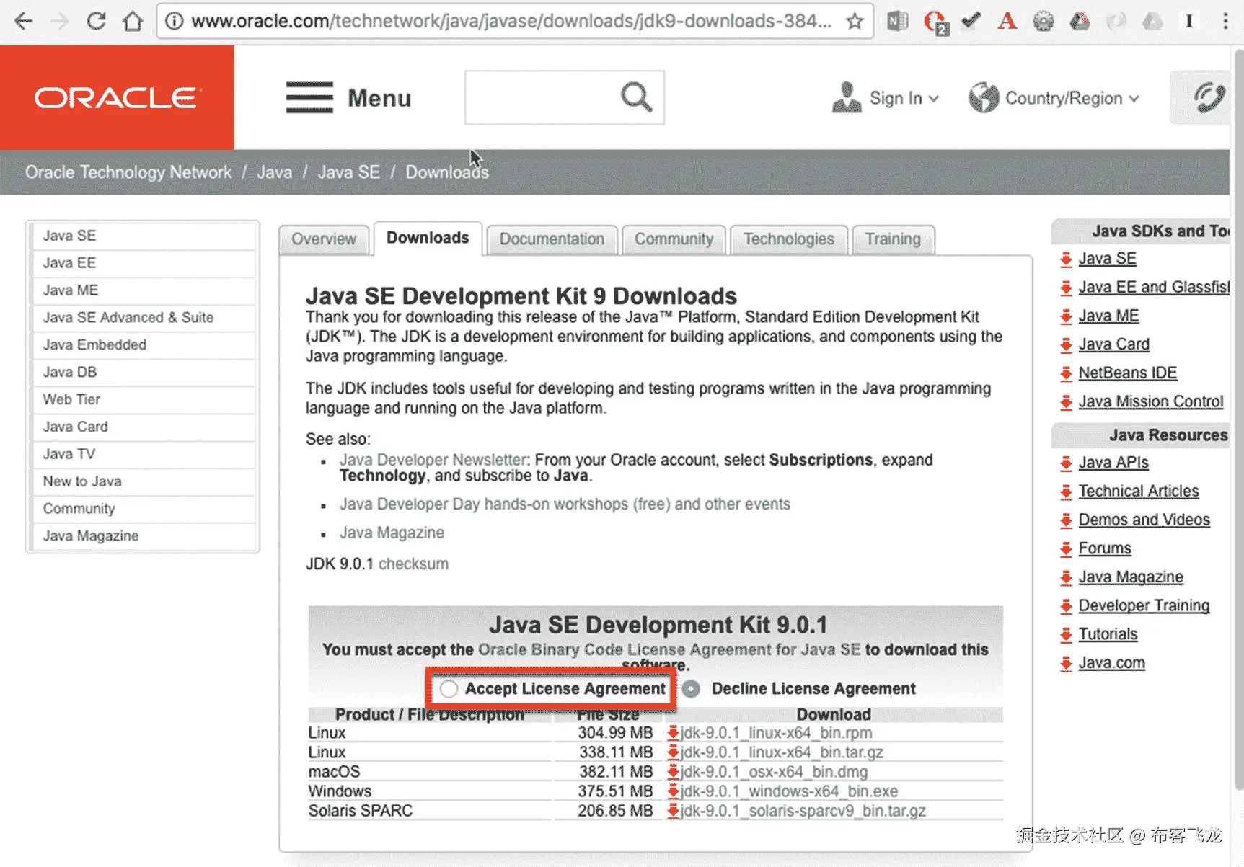The height and width of the screenshot is (867, 1244).
Task: Switch to the Overview tab
Action: click(x=324, y=239)
